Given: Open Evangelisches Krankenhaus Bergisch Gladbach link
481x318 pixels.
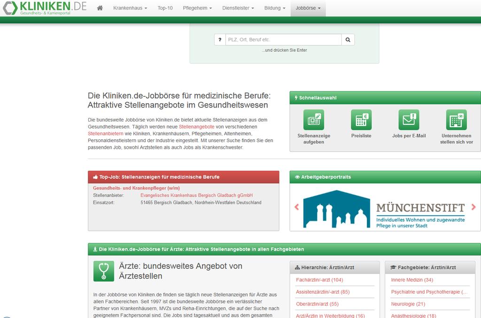Looking at the screenshot, I should (x=197, y=195).
